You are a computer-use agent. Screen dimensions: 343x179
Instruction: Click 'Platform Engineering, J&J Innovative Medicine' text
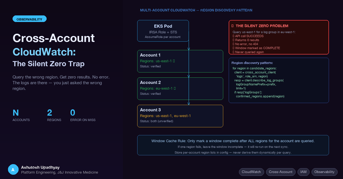59,172
